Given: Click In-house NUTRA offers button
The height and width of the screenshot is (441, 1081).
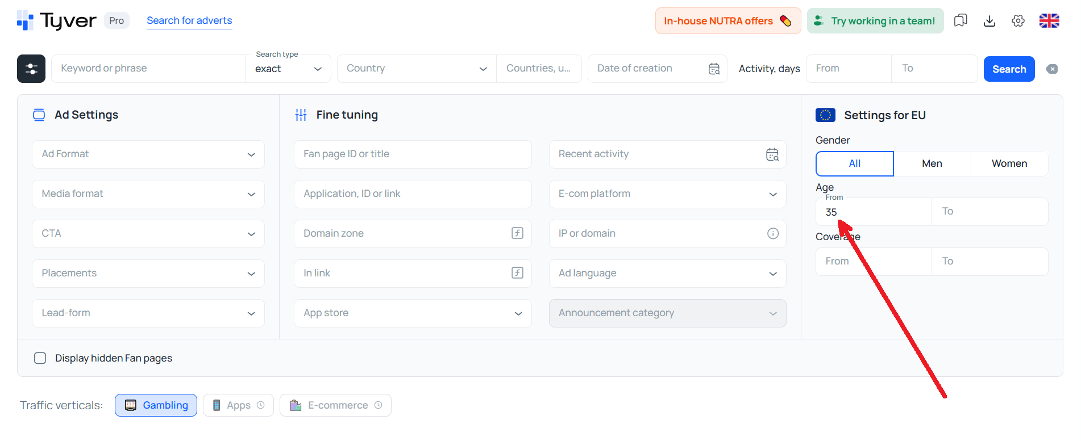Looking at the screenshot, I should pos(727,21).
